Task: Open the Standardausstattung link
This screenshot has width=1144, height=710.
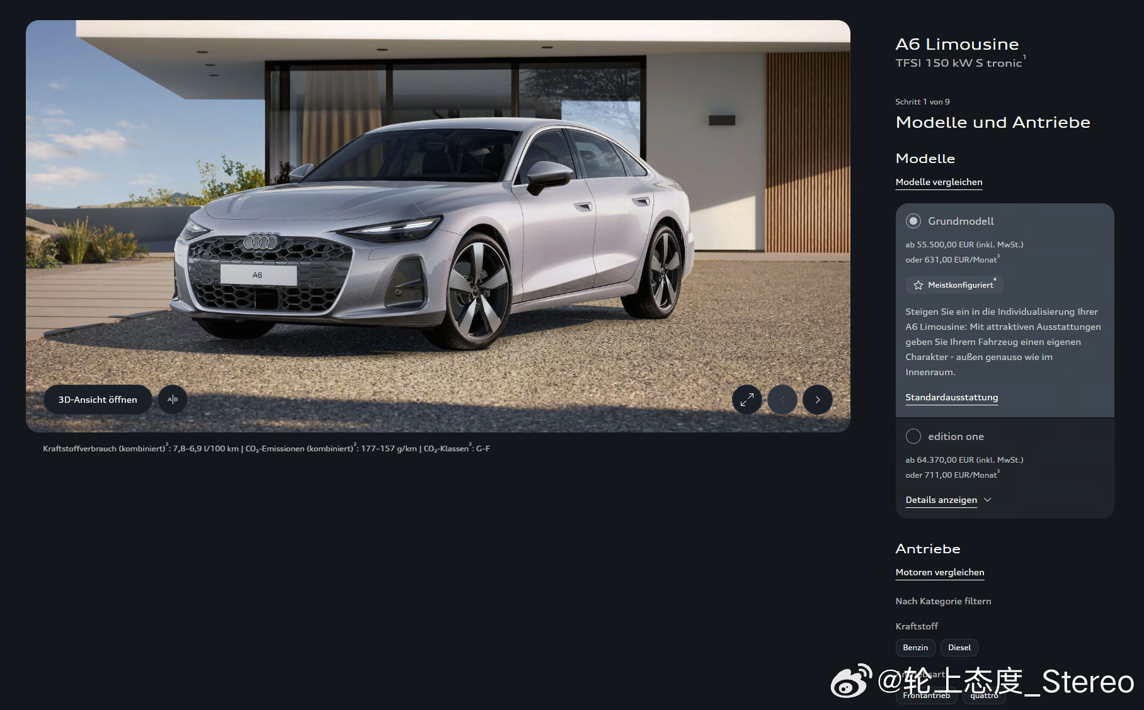Action: [951, 397]
